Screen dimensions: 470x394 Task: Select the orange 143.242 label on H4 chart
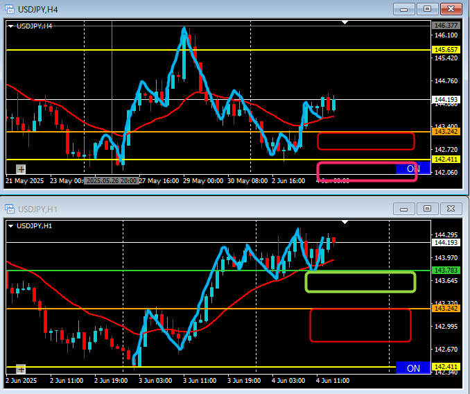click(x=446, y=132)
